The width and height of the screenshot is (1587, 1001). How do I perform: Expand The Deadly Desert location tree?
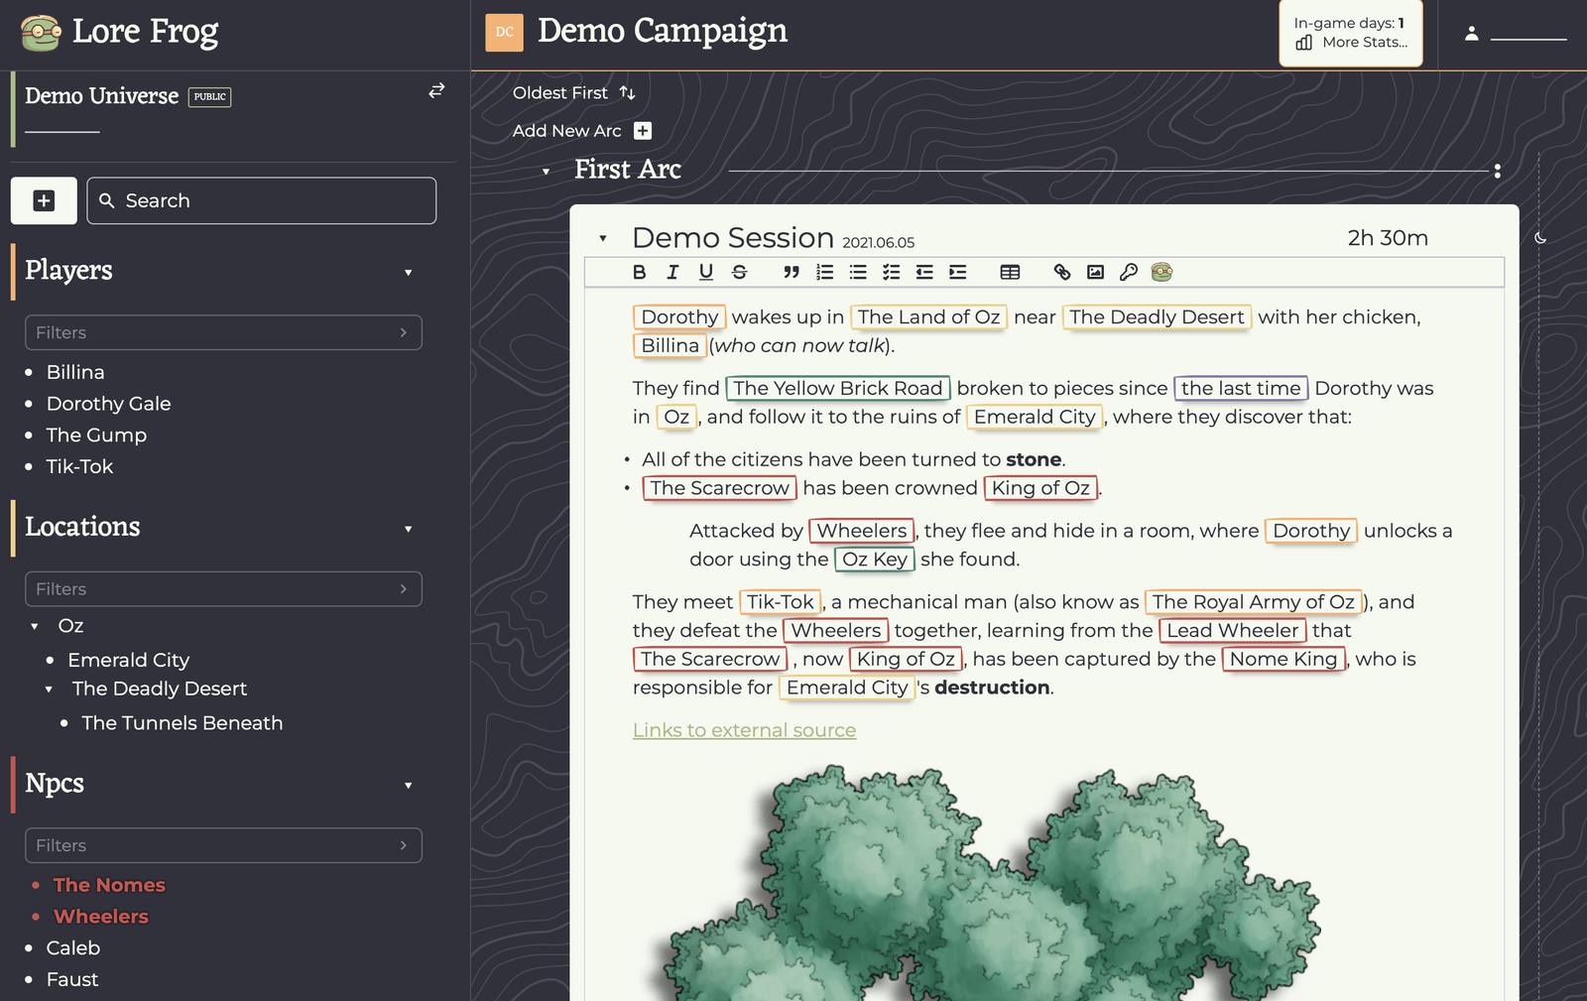(49, 688)
